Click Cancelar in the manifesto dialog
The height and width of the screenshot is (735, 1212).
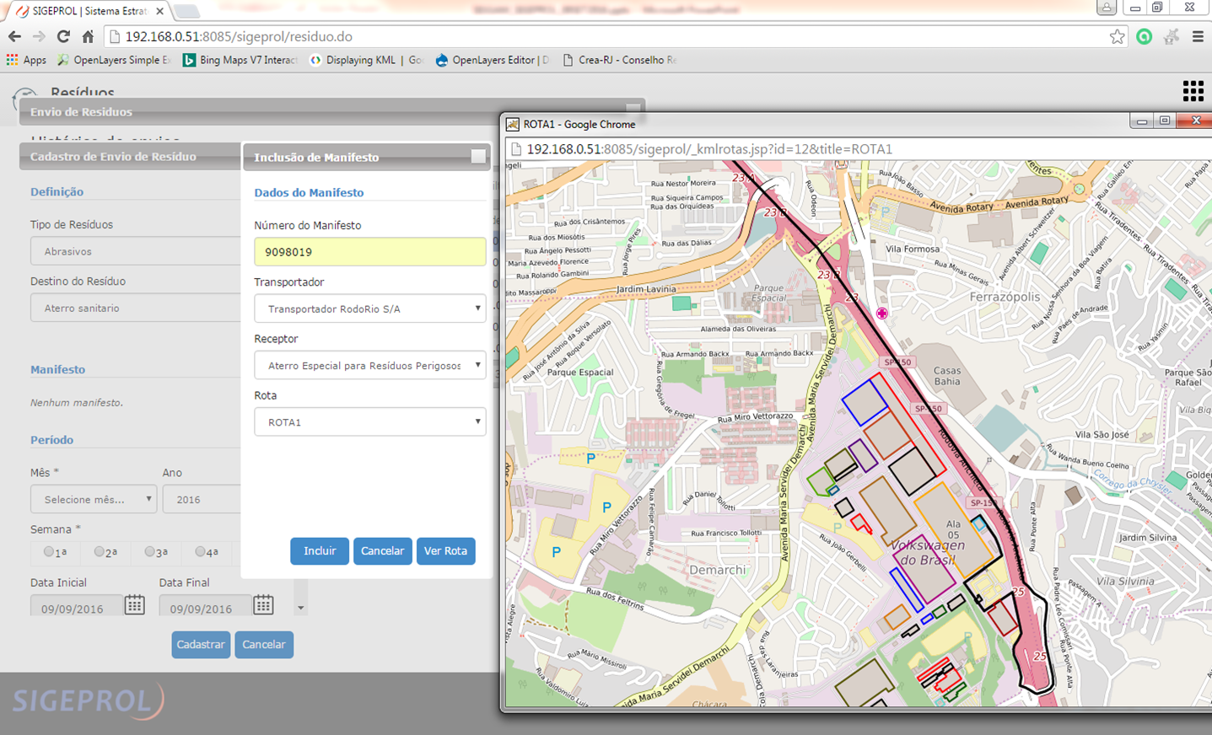(383, 550)
